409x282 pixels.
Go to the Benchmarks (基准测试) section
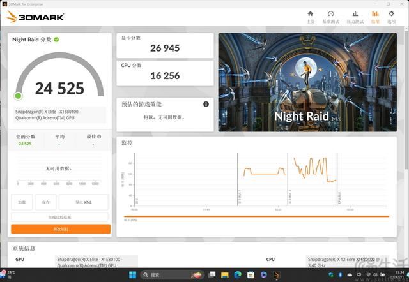(330, 16)
